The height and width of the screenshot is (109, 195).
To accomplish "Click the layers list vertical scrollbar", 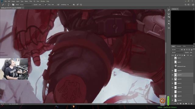I will [x=194, y=89].
